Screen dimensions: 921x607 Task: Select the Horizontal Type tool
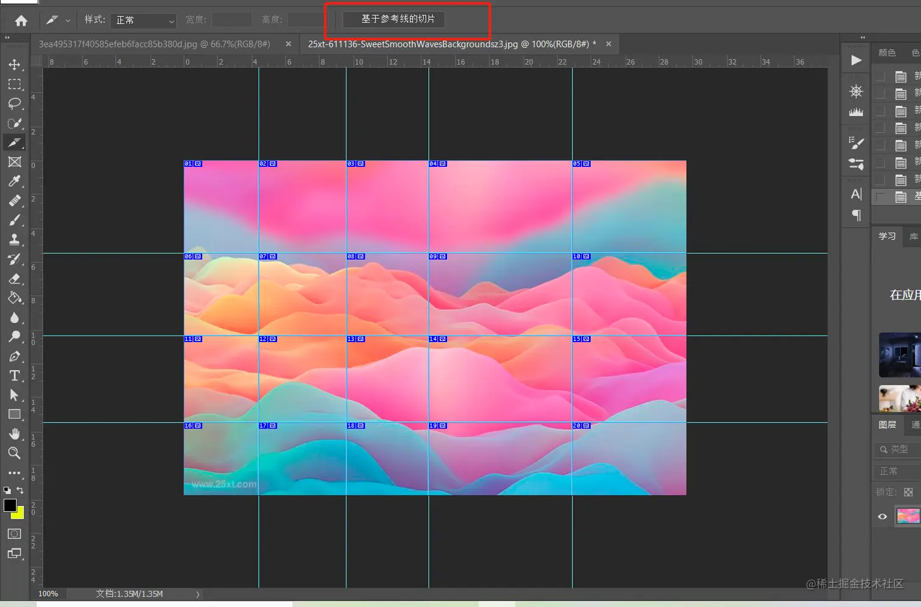pos(15,376)
